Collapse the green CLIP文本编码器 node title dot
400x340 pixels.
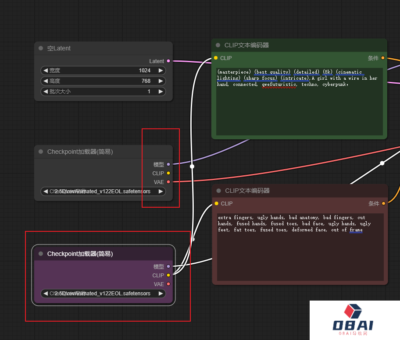[x=218, y=45]
